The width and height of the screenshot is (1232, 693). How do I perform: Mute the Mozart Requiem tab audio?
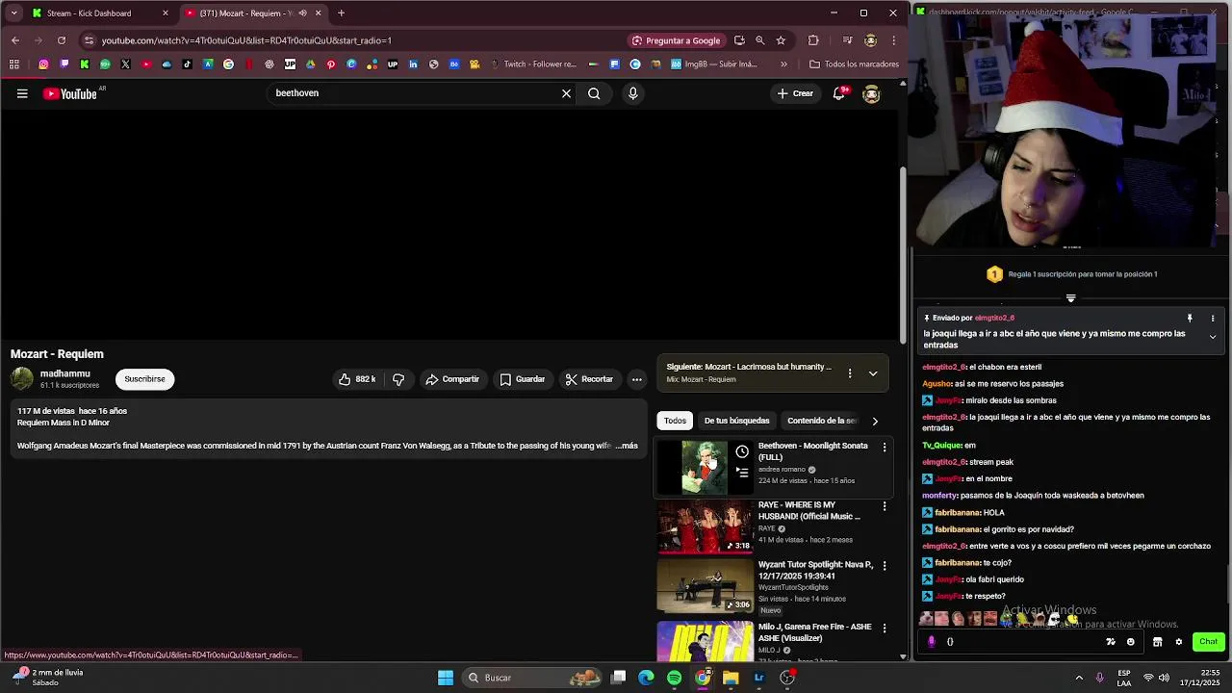(x=303, y=13)
